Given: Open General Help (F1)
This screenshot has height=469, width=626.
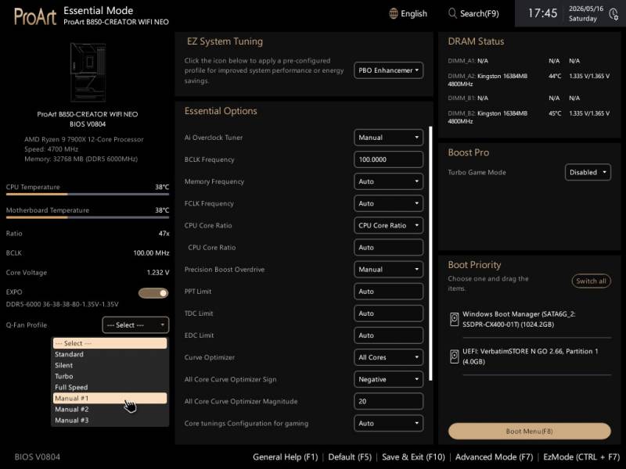Looking at the screenshot, I should pyautogui.click(x=285, y=457).
